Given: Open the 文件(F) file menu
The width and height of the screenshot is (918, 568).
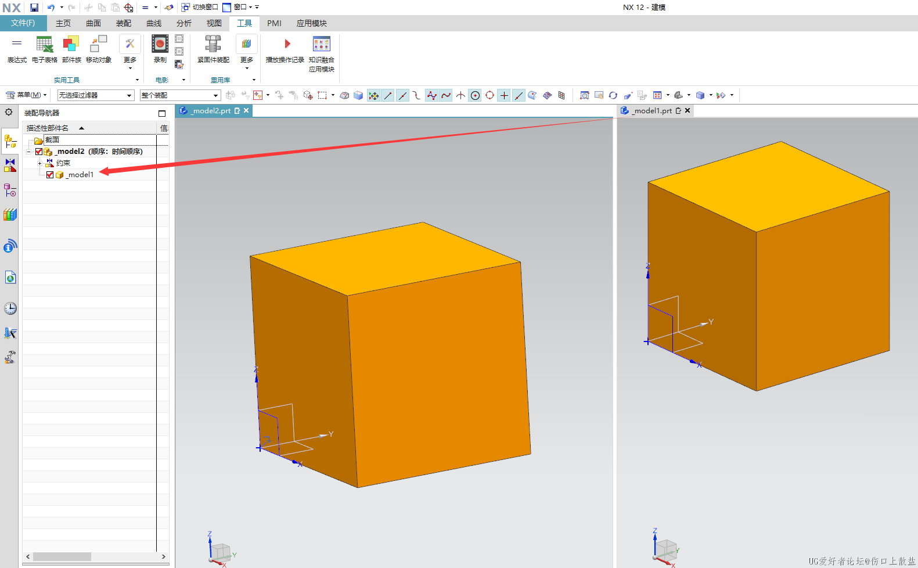Looking at the screenshot, I should point(23,23).
